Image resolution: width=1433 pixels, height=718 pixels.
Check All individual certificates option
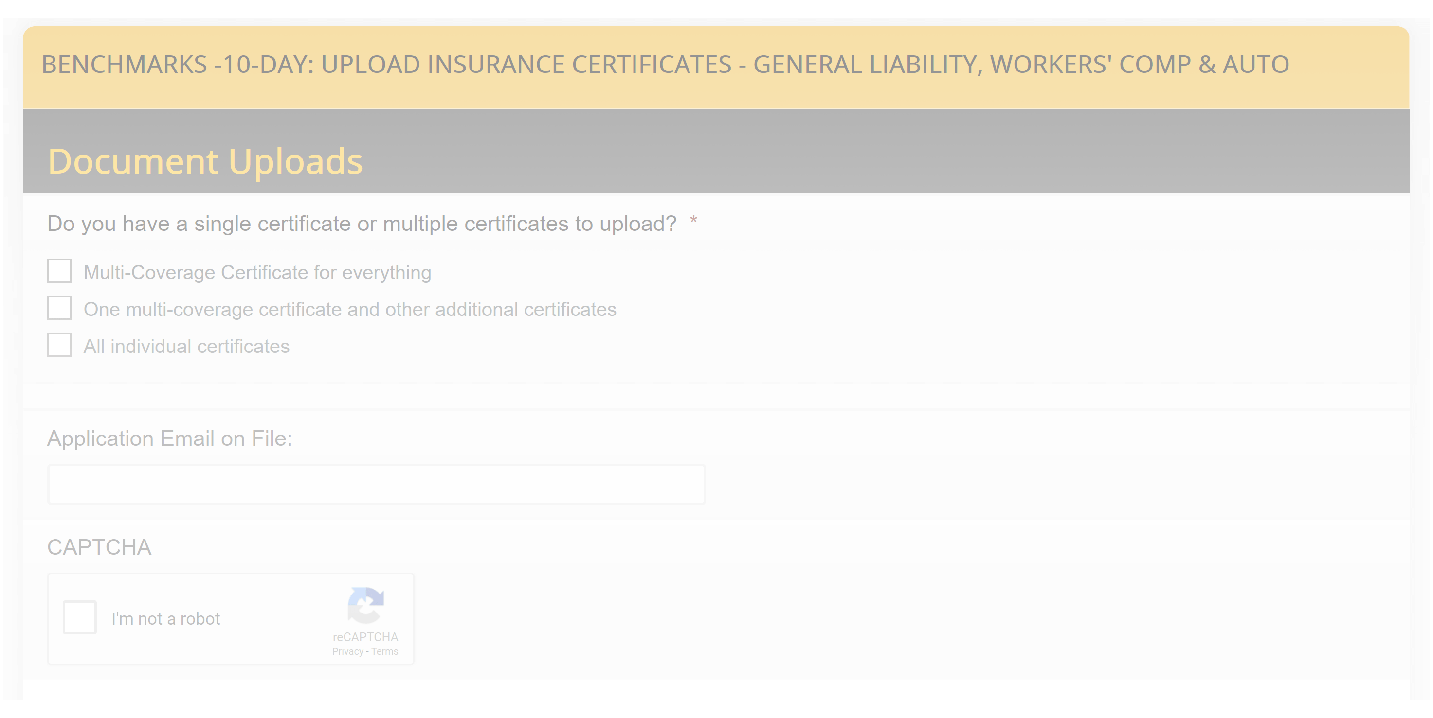(59, 345)
